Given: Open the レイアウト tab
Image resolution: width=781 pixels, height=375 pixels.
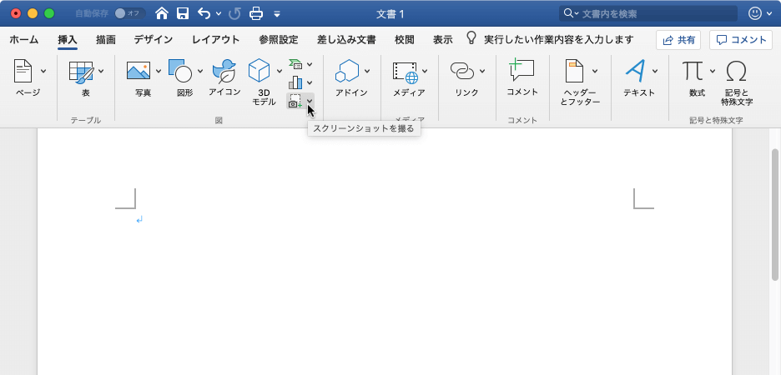Looking at the screenshot, I should pyautogui.click(x=215, y=40).
